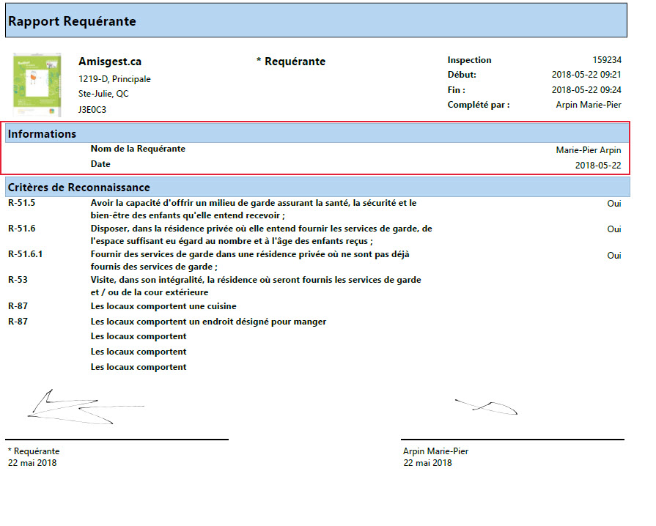
Task: Click '* Requérante' under the left signature line
Action: [x=34, y=451]
